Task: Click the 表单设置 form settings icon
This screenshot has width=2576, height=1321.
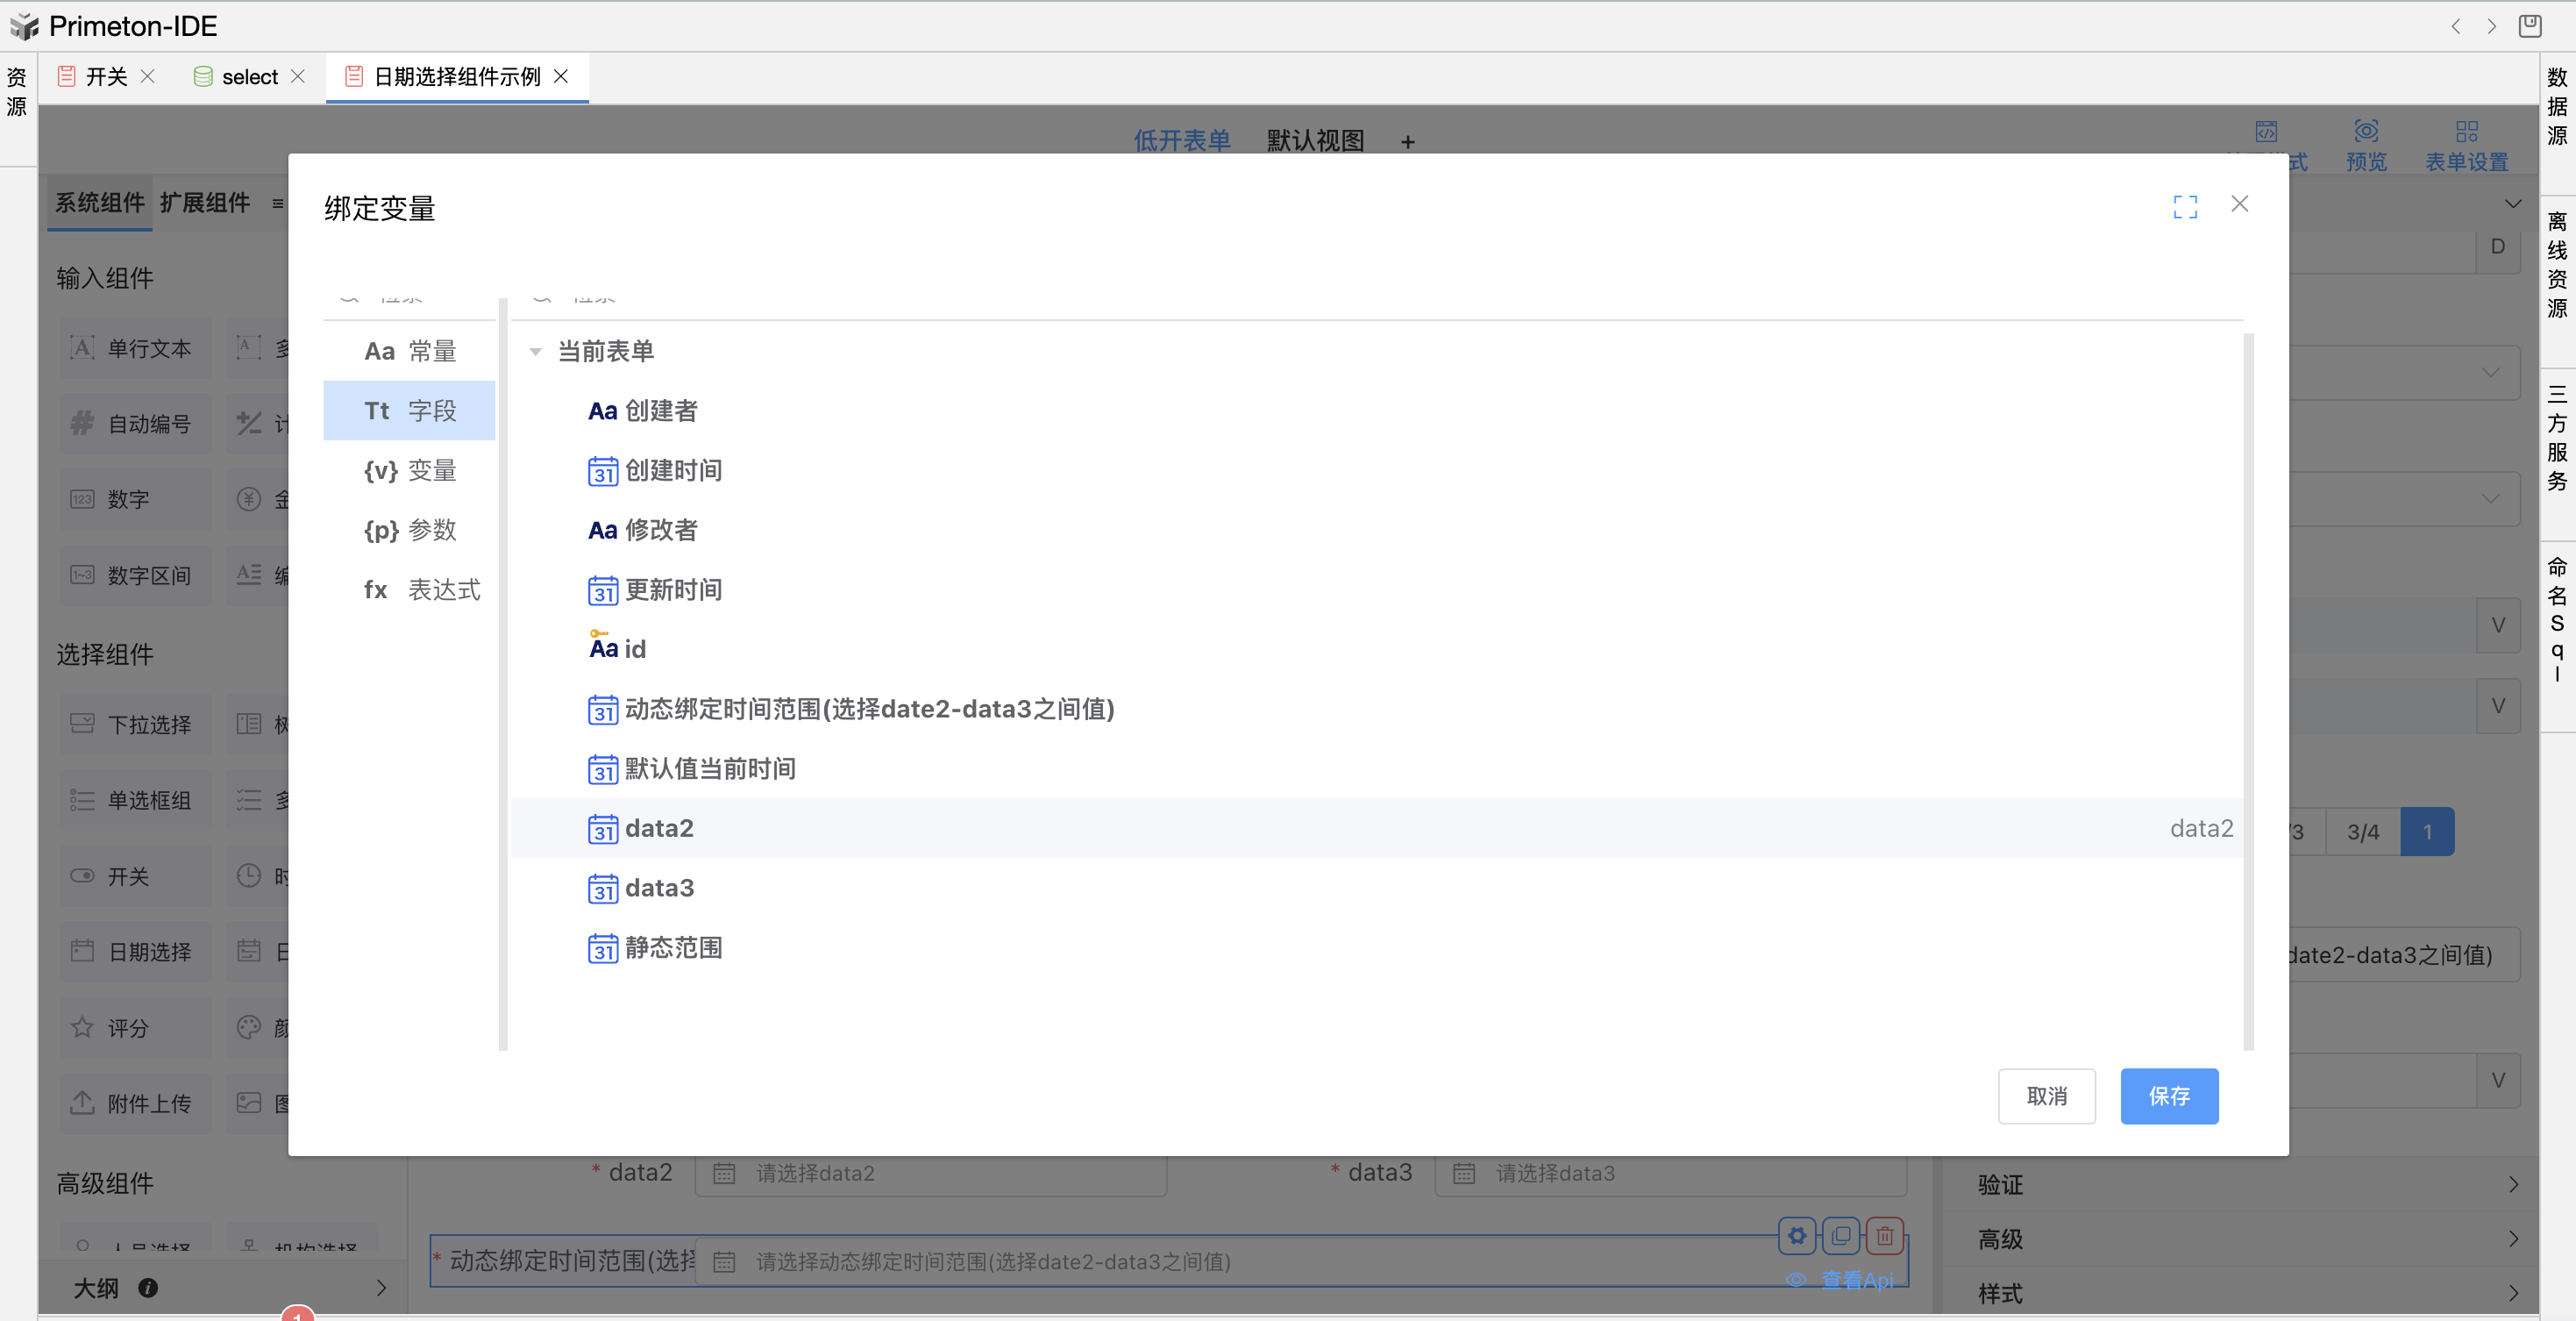Action: [2466, 132]
